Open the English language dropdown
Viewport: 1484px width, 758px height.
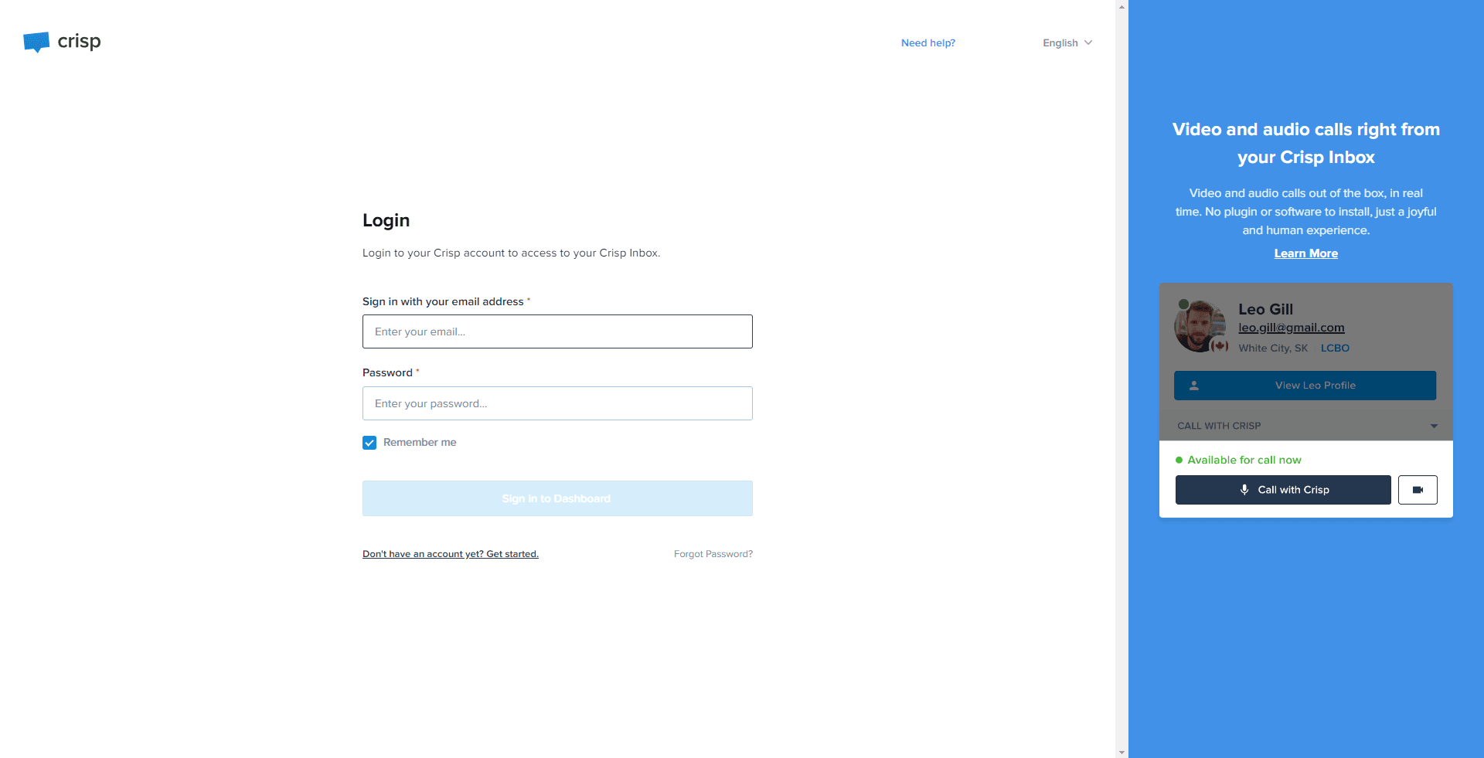pos(1067,43)
